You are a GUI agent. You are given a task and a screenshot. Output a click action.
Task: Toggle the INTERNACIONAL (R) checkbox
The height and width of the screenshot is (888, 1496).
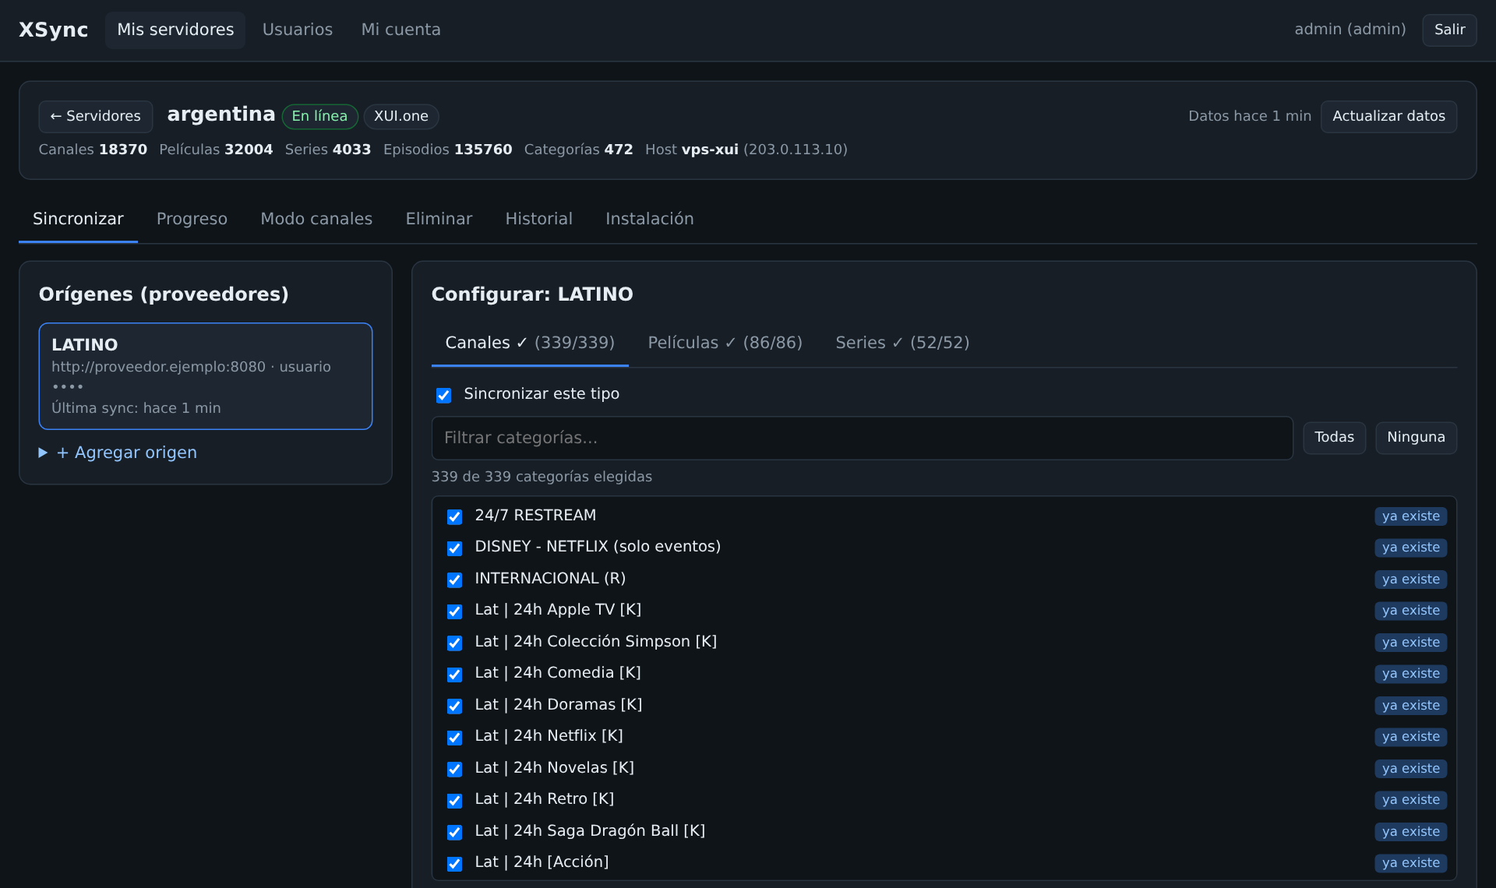(455, 580)
